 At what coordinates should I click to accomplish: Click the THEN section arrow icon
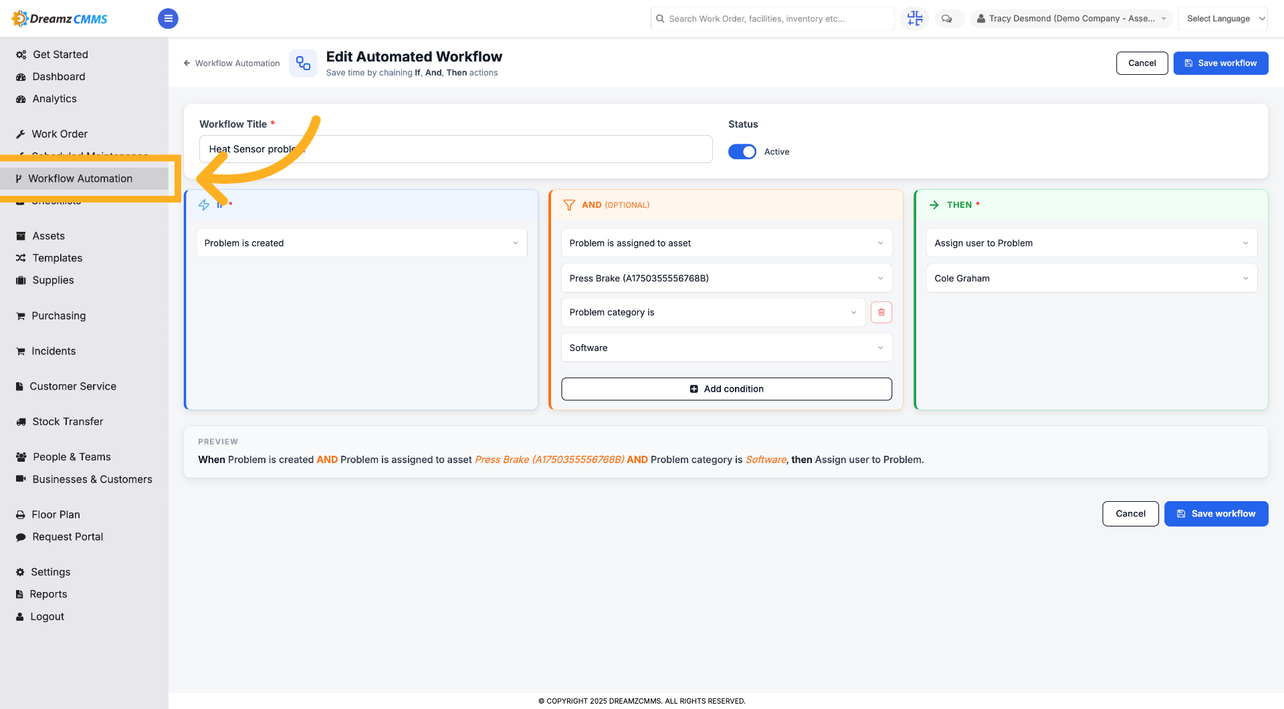click(934, 205)
